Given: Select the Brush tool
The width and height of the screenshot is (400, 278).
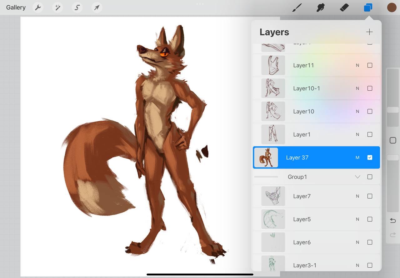Looking at the screenshot, I should point(297,8).
